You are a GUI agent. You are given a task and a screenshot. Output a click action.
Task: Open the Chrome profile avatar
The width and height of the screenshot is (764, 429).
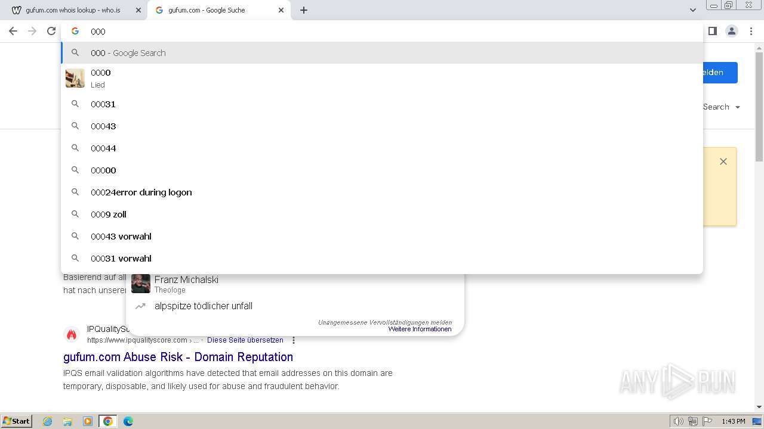732,31
